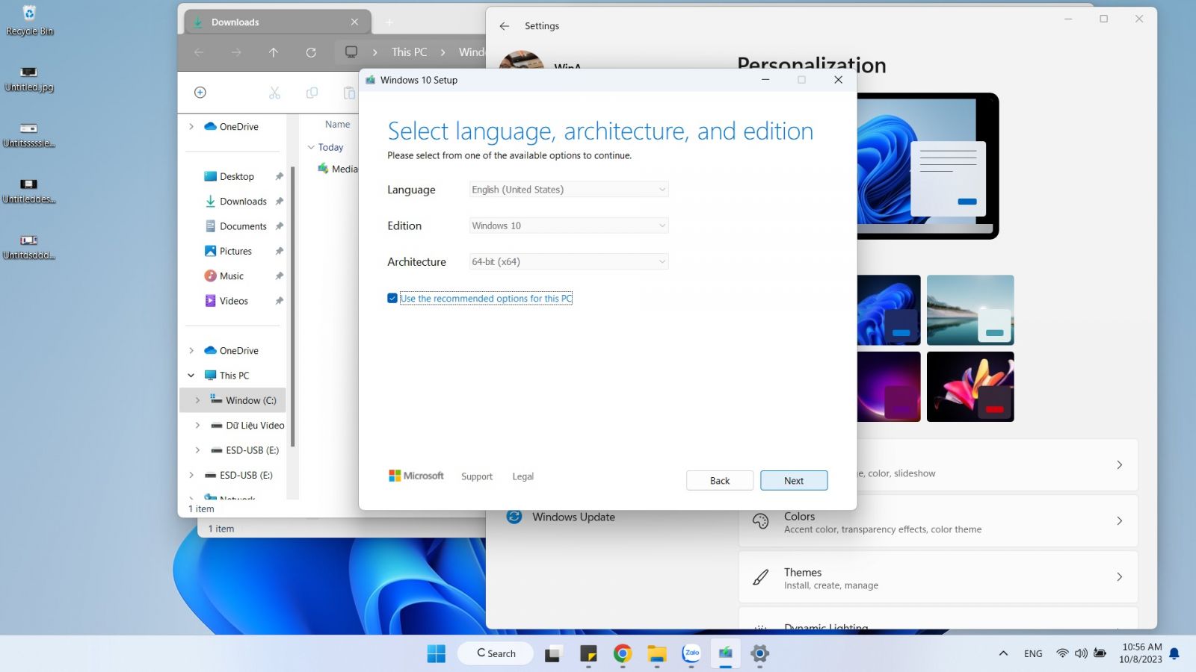Add a new tab in File Explorer
1196x672 pixels.
(389, 22)
